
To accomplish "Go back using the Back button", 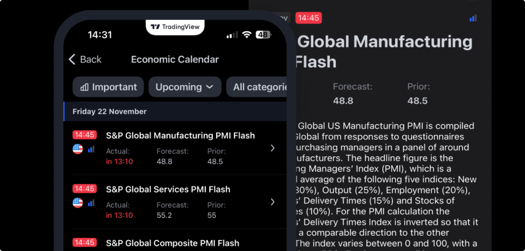I will click(x=84, y=59).
